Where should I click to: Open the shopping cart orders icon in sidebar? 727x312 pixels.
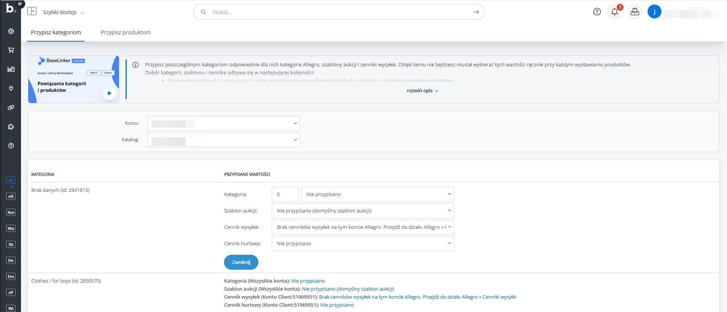click(x=11, y=50)
